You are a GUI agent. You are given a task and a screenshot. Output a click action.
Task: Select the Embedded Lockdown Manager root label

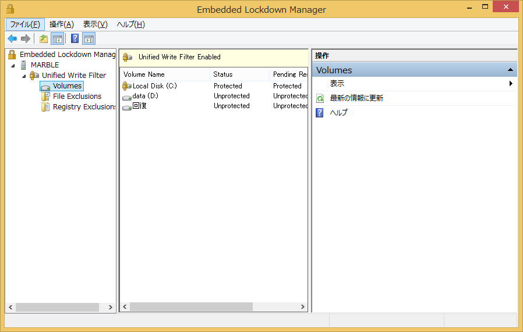pyautogui.click(x=68, y=54)
